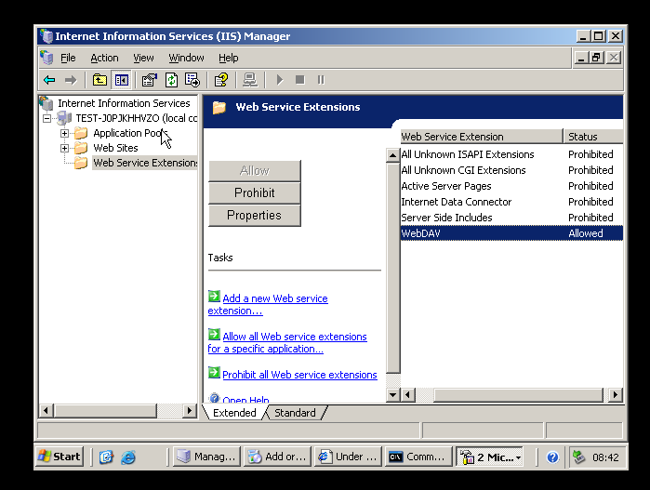The width and height of the screenshot is (650, 490).
Task: Click the Web Sites folder icon
Action: tap(81, 148)
